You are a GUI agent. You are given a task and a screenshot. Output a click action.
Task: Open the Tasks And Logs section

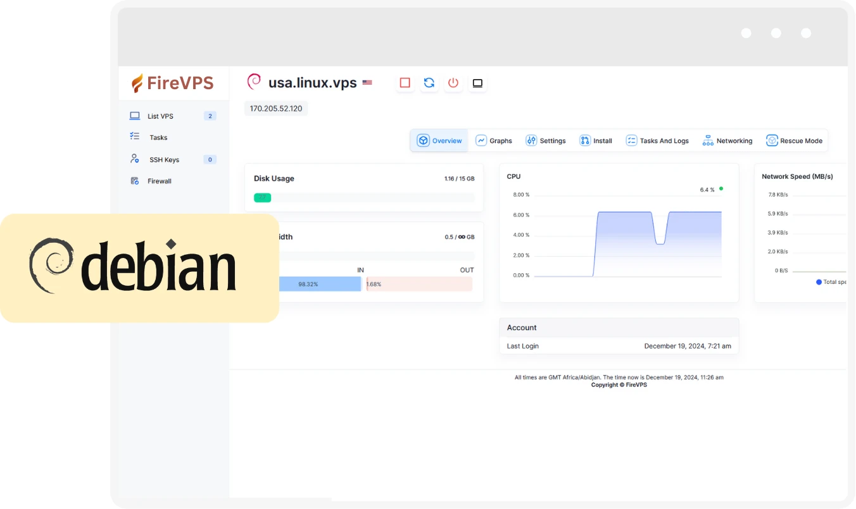point(657,140)
